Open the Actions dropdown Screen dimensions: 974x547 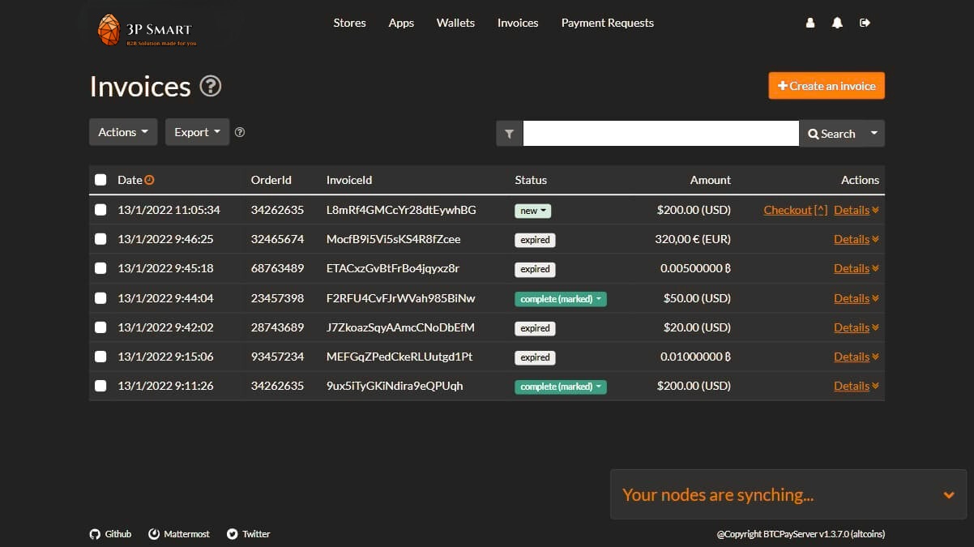coord(122,131)
